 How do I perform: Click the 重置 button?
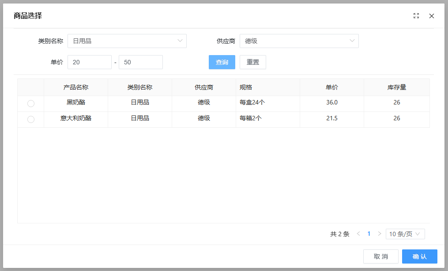[x=253, y=62]
